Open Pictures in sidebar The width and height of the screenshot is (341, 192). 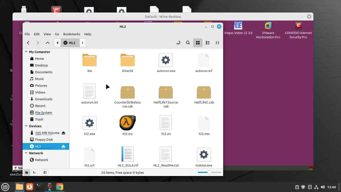pyautogui.click(x=46, y=85)
